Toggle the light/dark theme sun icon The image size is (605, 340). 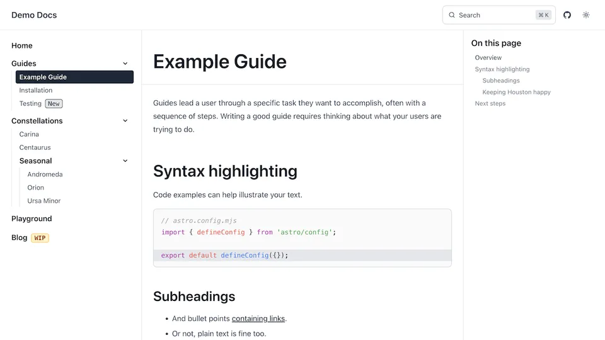click(x=586, y=15)
